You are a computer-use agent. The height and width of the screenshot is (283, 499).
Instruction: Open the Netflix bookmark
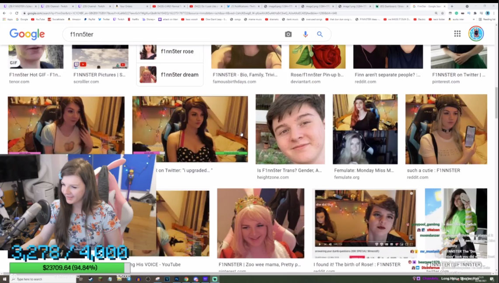(x=133, y=19)
